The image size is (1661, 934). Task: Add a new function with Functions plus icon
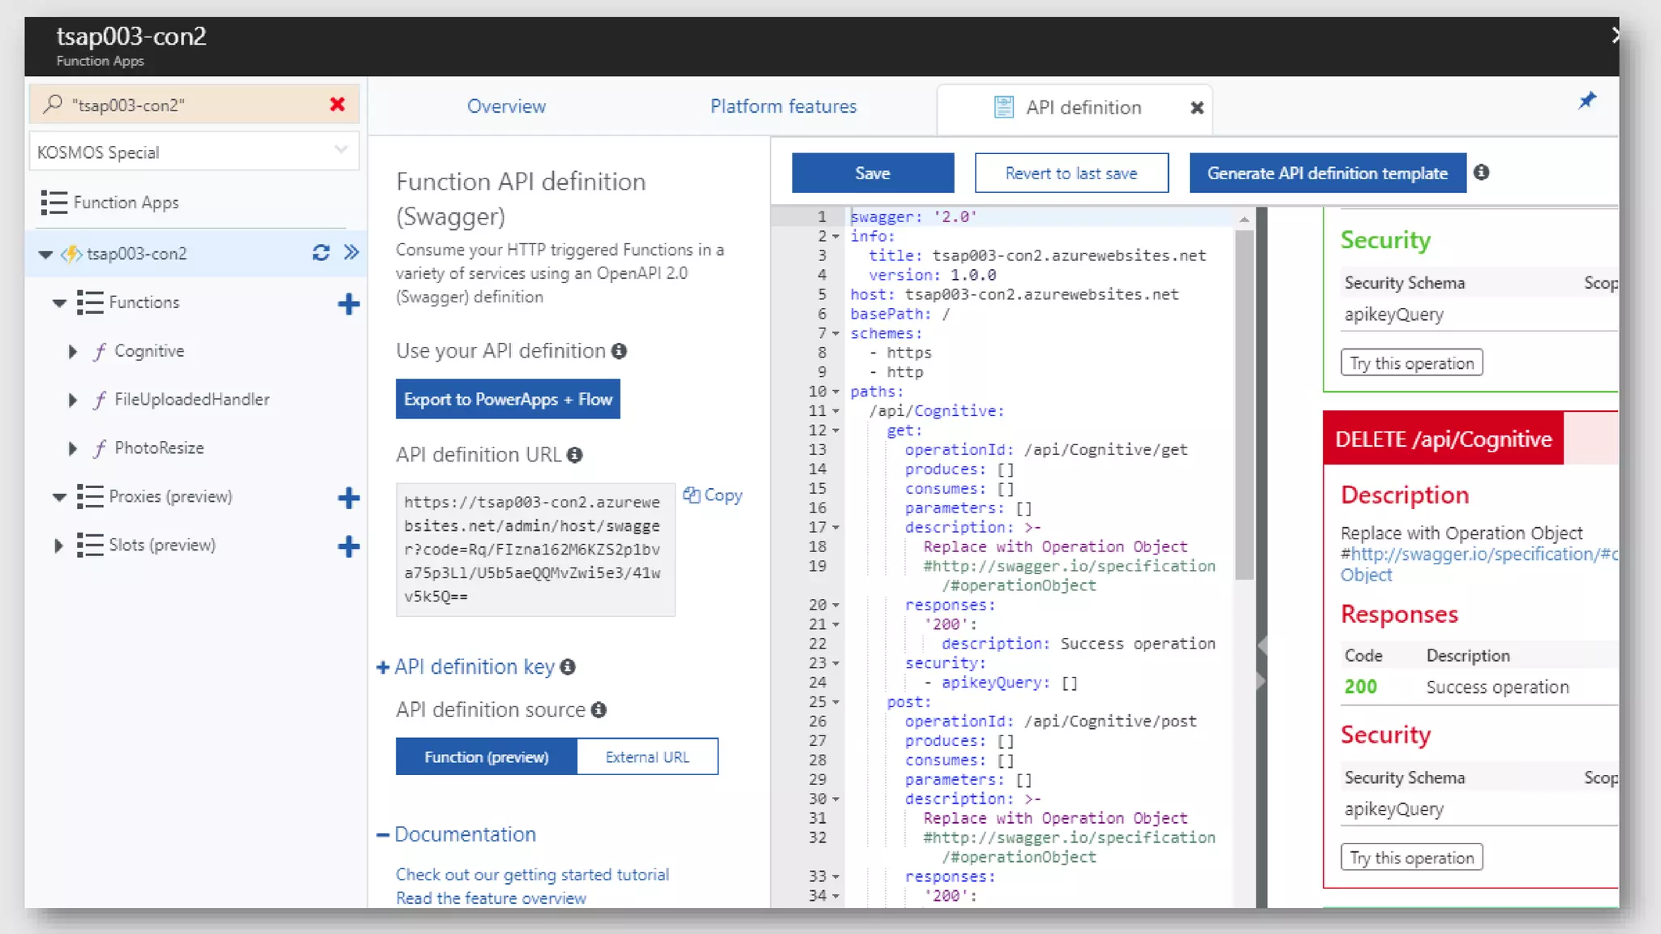pos(348,304)
